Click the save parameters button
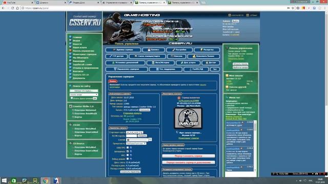 click(x=130, y=172)
